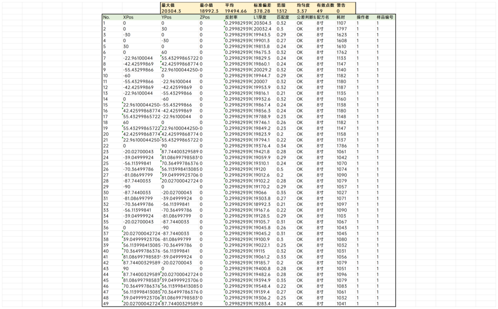Click the standard deviation value 378.28
Viewport: 498px width, 309px height.
tap(264, 11)
